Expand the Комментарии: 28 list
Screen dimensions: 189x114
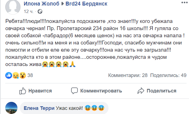(x=128, y=75)
